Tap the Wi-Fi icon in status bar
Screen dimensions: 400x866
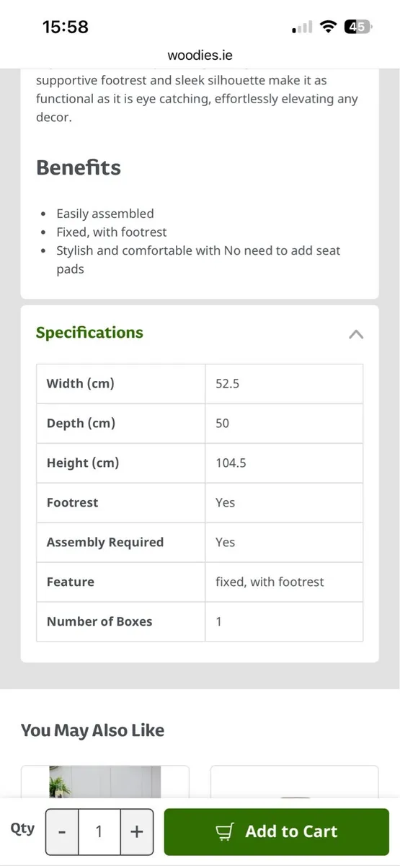(329, 27)
